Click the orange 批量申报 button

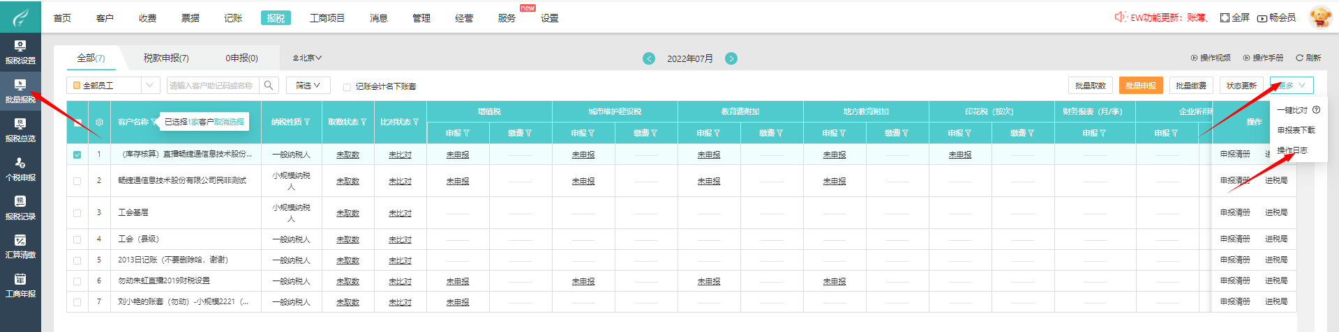[1140, 86]
